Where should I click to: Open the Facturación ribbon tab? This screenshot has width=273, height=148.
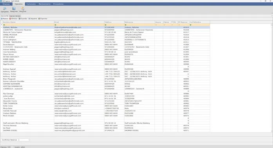[31, 4]
